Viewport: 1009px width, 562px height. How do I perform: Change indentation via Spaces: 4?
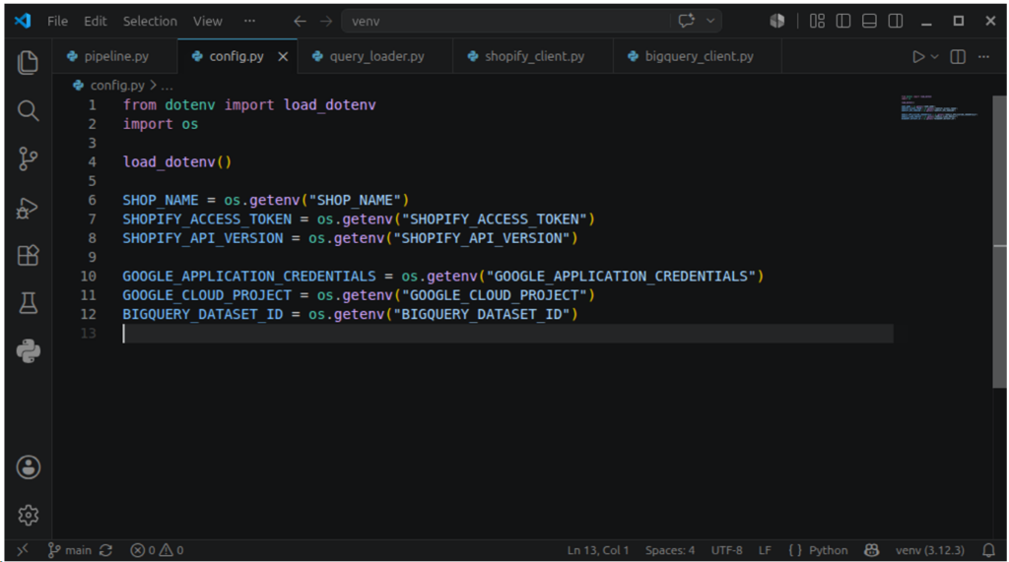coord(670,550)
